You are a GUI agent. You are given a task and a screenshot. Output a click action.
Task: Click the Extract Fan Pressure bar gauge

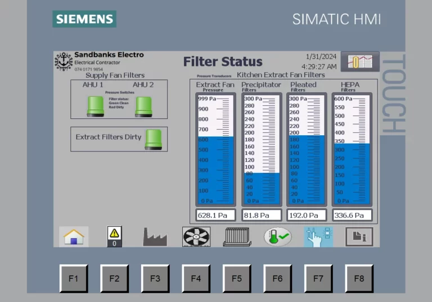point(216,150)
